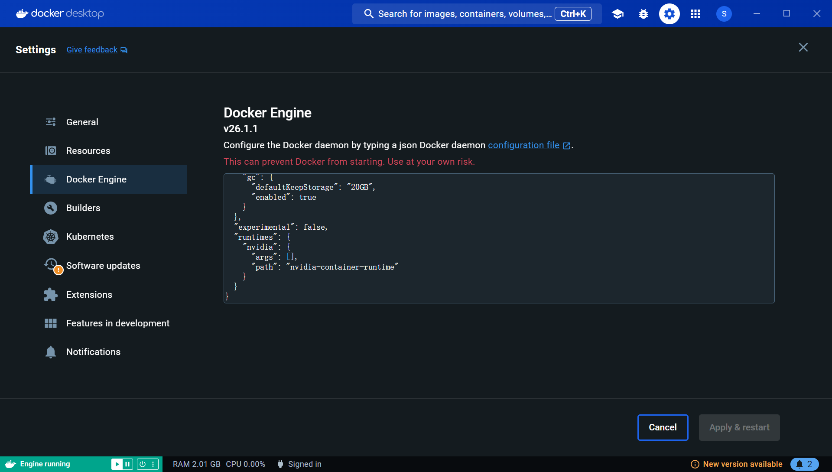Open Features in development section
This screenshot has height=472, width=832.
tap(108, 323)
